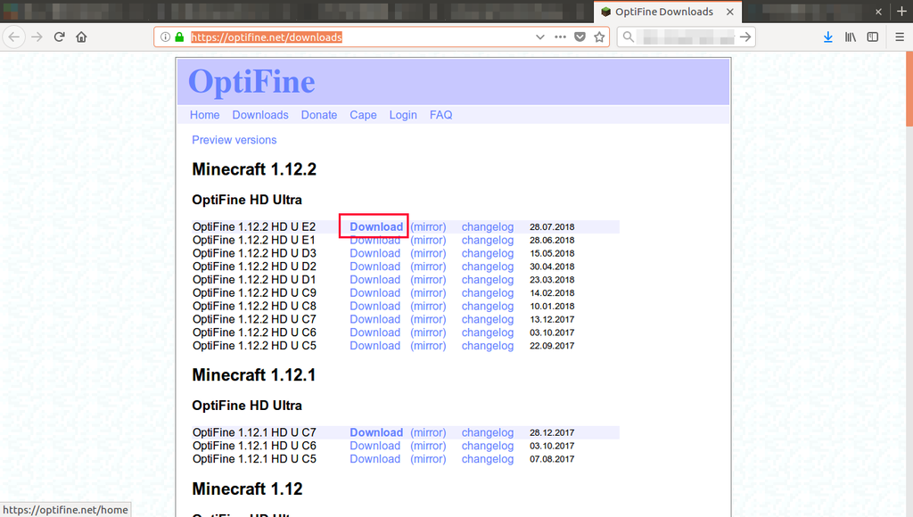Click the green secure connection padlock
Screen dimensions: 913x517
[x=179, y=37]
